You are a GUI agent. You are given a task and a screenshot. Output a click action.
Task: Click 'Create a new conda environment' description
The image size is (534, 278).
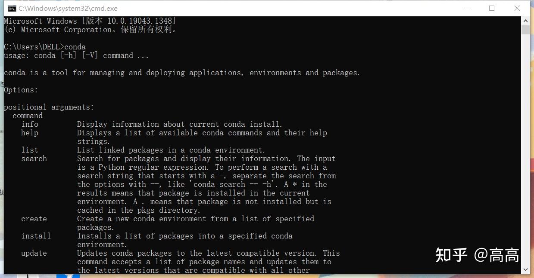pyautogui.click(x=196, y=223)
